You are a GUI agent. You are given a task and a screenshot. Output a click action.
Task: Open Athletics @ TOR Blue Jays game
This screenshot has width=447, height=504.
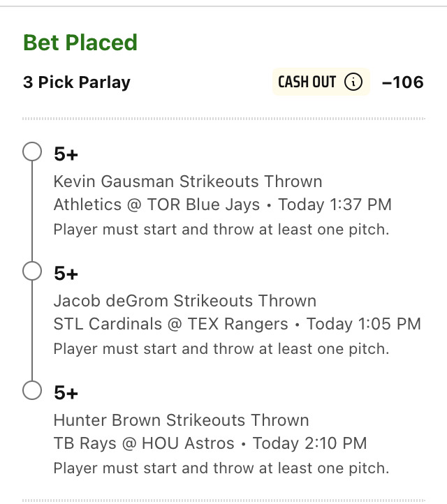[156, 205]
